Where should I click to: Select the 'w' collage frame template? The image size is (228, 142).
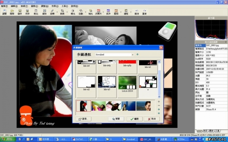pyautogui.click(x=148, y=86)
